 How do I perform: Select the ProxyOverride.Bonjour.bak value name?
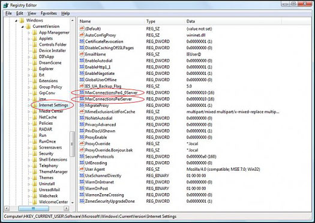click(109, 150)
